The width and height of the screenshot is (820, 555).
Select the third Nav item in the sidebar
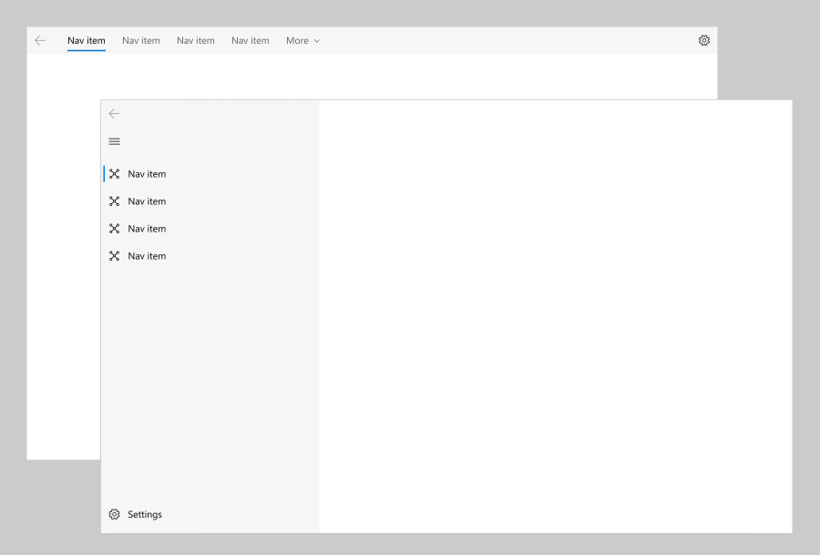(146, 228)
